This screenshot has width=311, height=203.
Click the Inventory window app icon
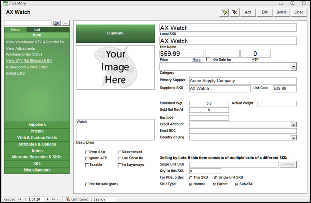coord(5,3)
